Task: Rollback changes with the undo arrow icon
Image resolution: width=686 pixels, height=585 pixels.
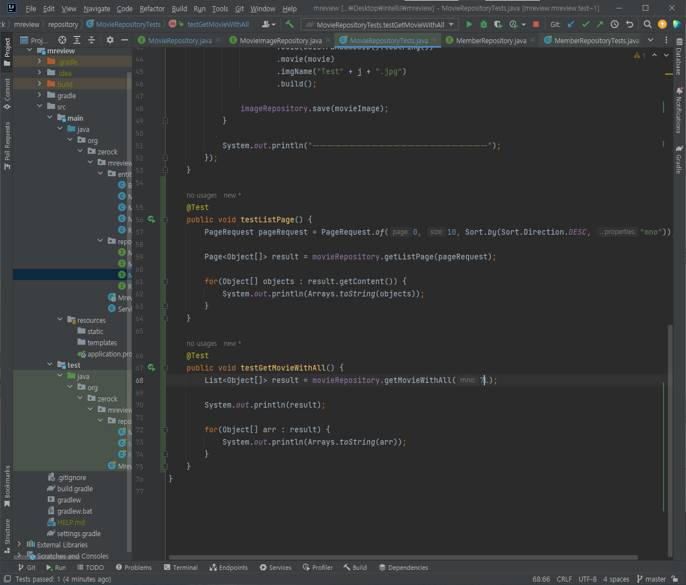Action: [x=629, y=24]
